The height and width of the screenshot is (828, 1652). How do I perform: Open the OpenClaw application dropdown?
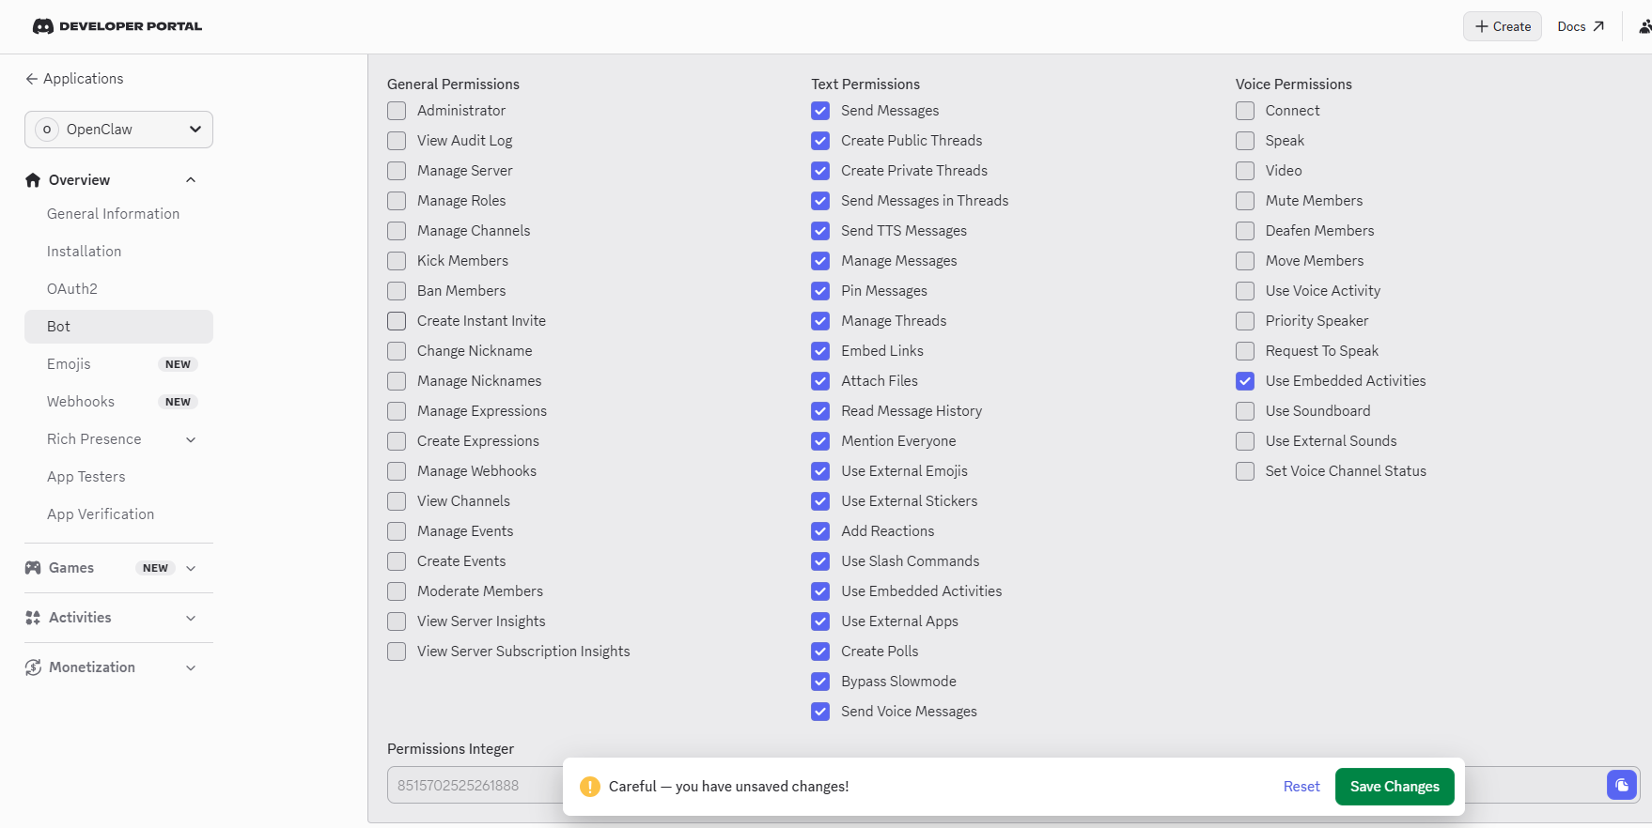pos(118,130)
